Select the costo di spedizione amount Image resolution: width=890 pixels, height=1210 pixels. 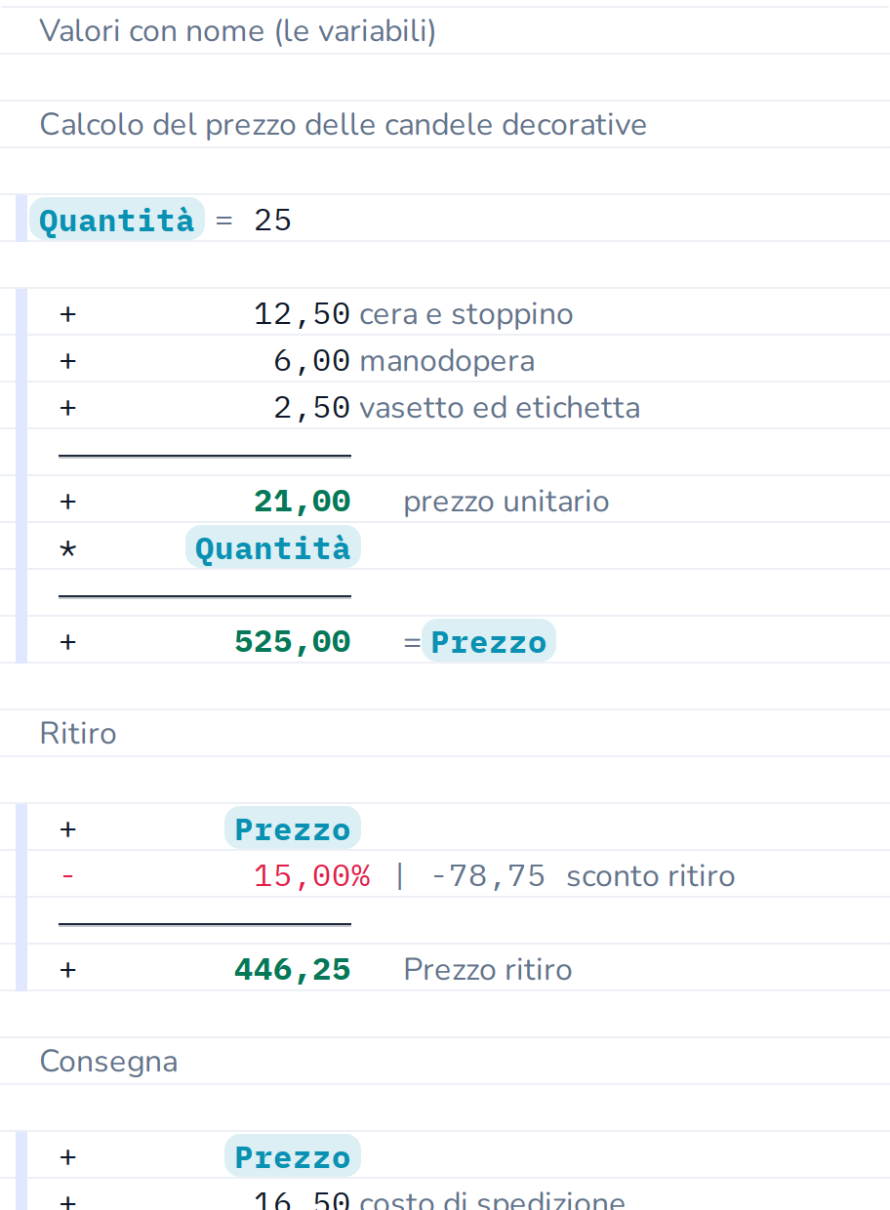coord(302,1200)
